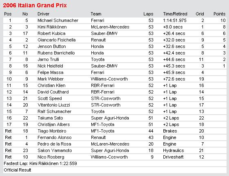Click the Fastest Lap Kimi Räikkönen line
The image size is (229, 176).
[40, 163]
